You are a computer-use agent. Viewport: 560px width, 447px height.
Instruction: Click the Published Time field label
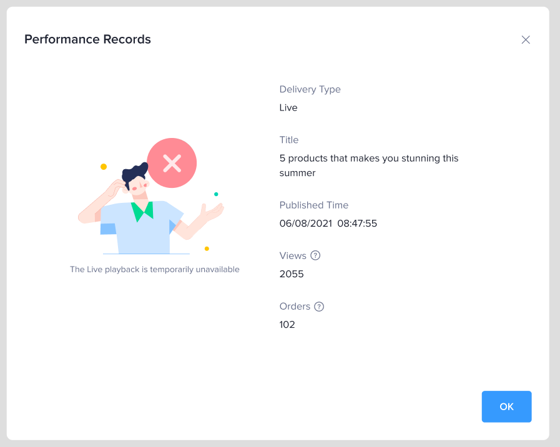coord(314,205)
